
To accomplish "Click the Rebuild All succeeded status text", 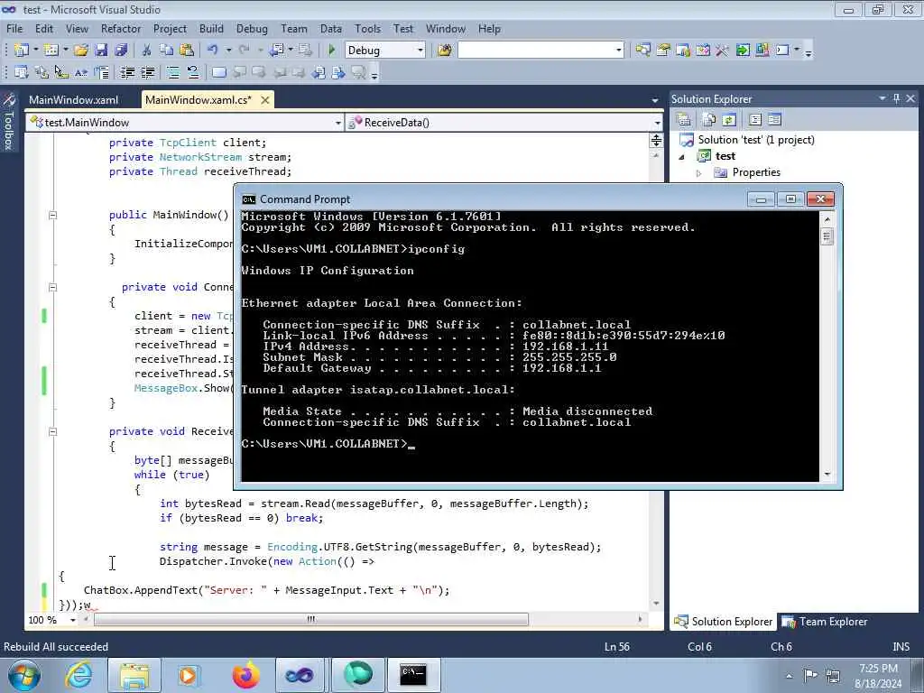I will pyautogui.click(x=56, y=646).
